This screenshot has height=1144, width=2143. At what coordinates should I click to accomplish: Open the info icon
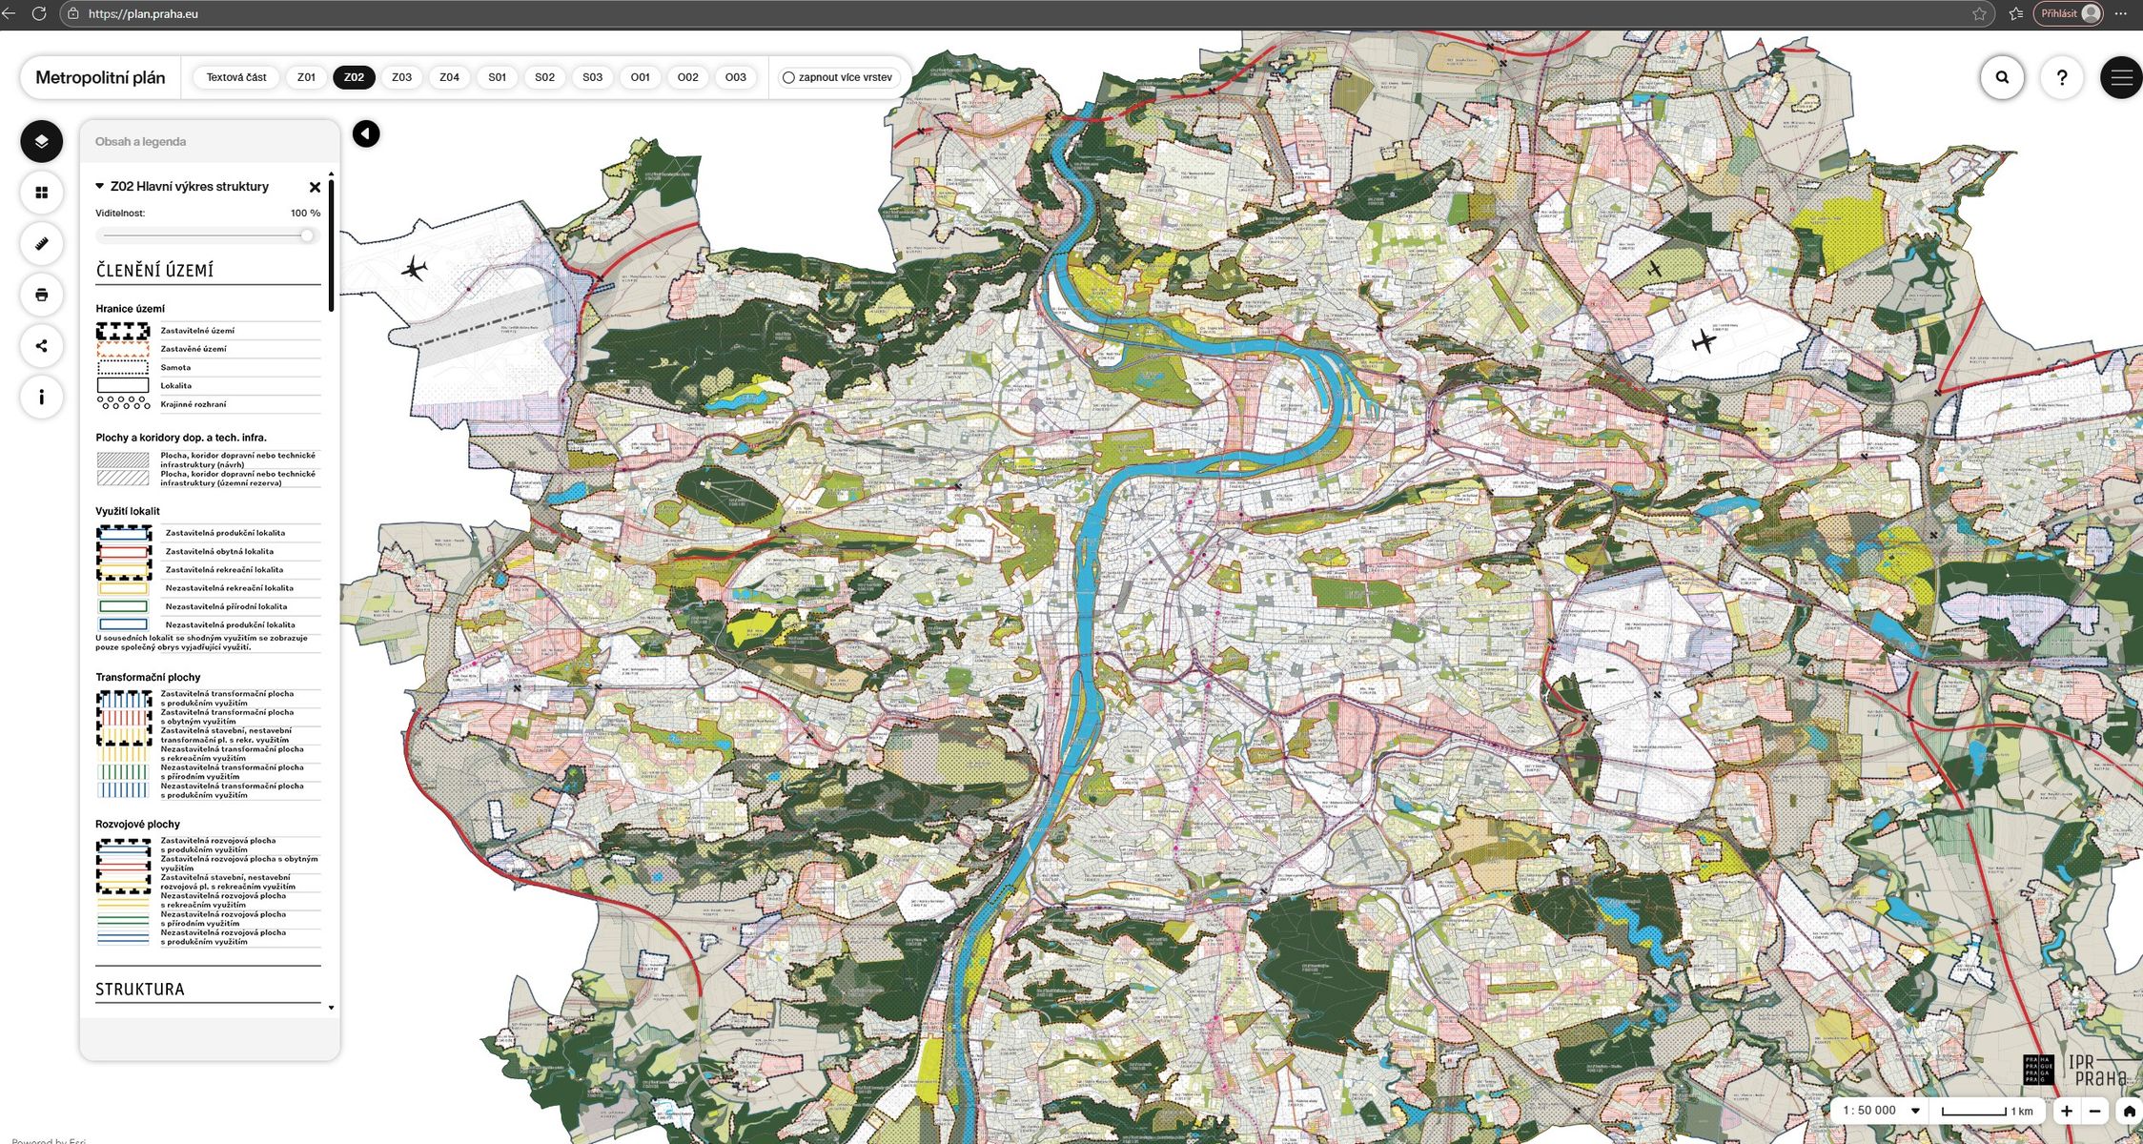click(41, 397)
